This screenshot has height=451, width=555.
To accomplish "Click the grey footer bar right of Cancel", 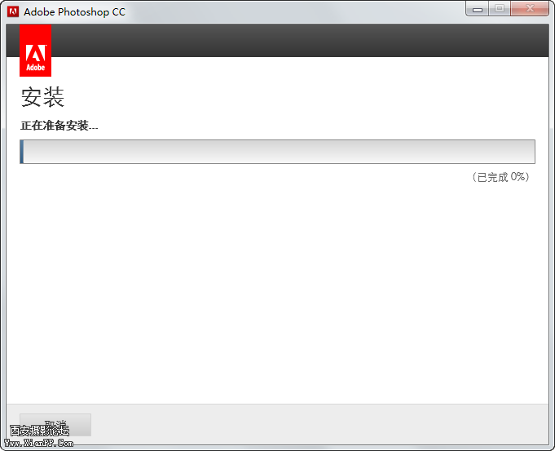I will [x=326, y=424].
